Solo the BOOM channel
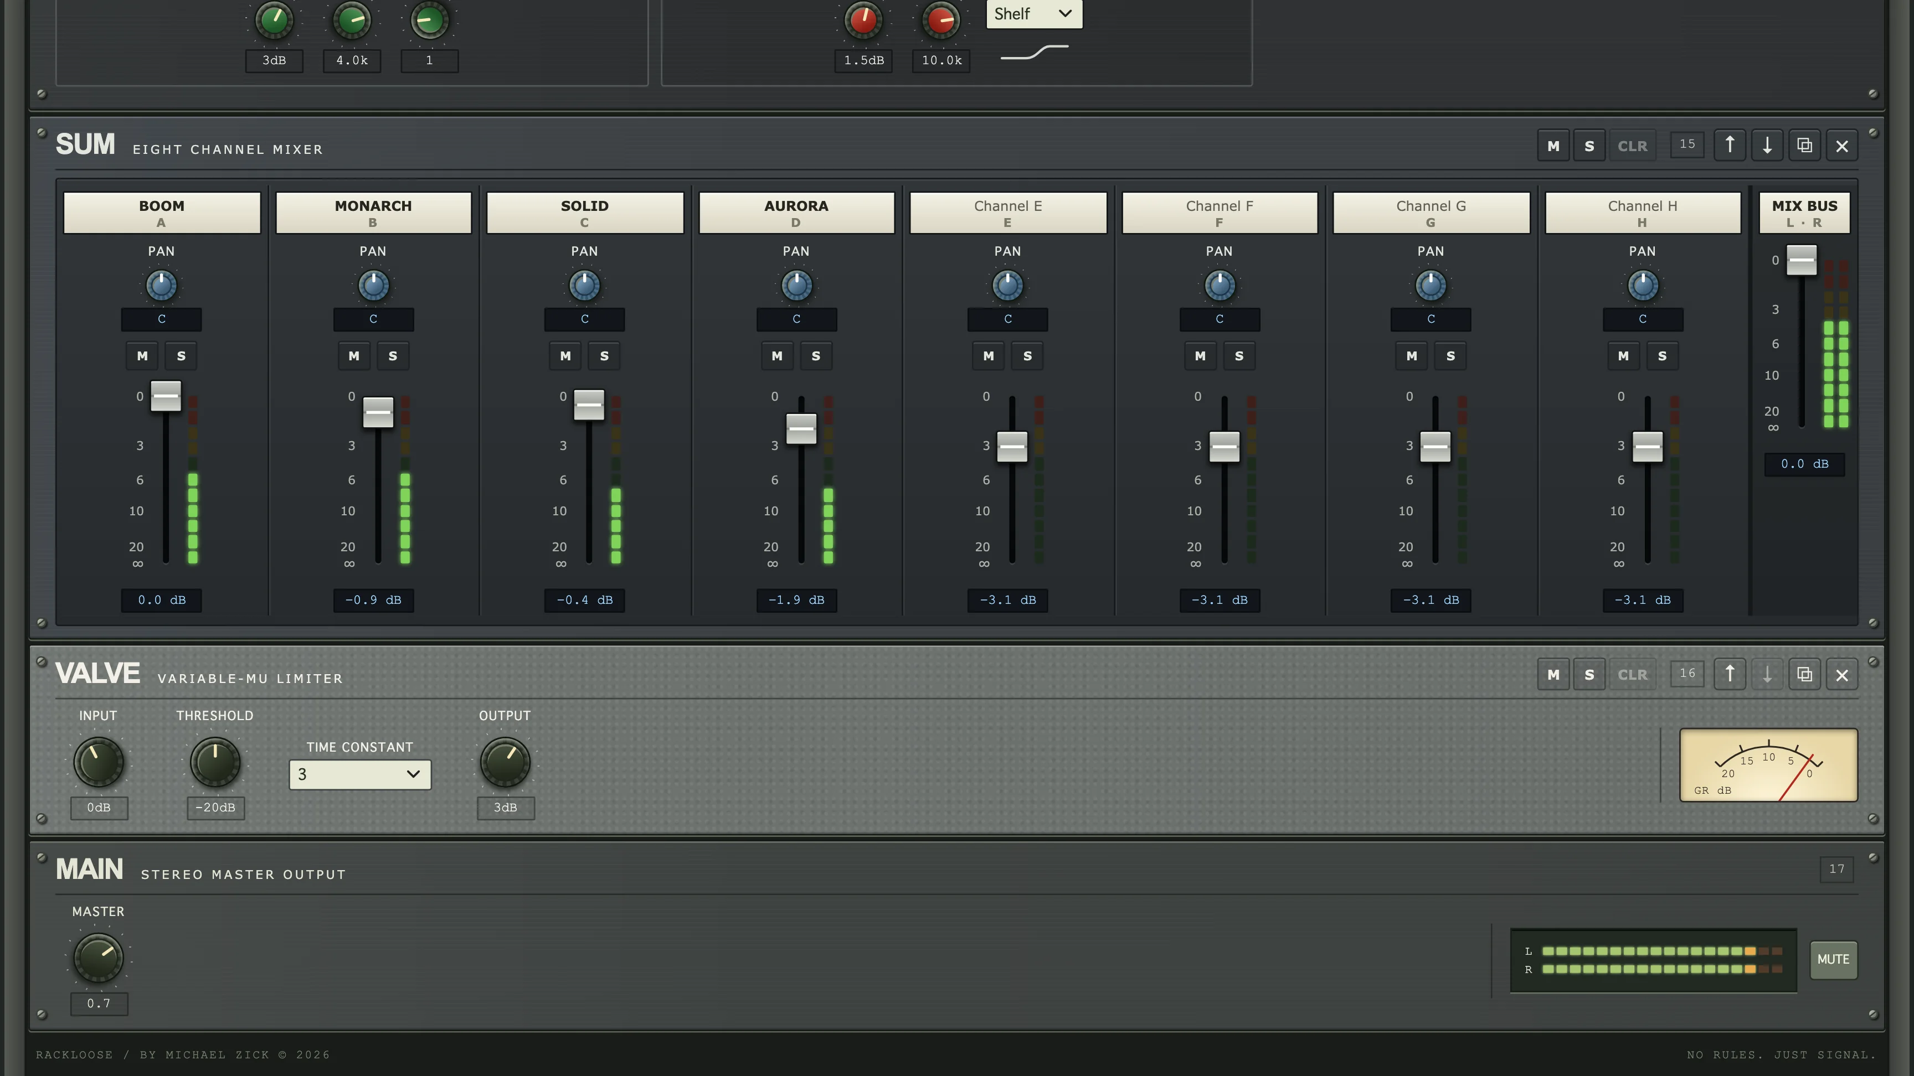The width and height of the screenshot is (1914, 1076). pyautogui.click(x=181, y=356)
